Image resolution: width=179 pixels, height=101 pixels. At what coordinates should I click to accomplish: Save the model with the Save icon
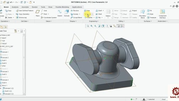click(x=8, y=2)
